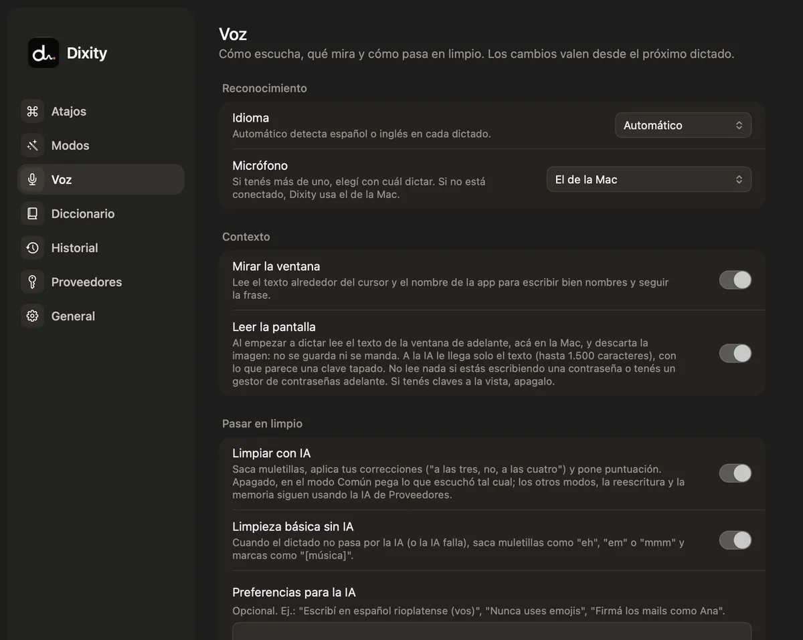Viewport: 803px width, 640px height.
Task: Click the Voz microphone icon
Action: click(32, 180)
